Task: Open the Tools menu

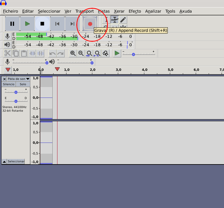Action: point(170,11)
